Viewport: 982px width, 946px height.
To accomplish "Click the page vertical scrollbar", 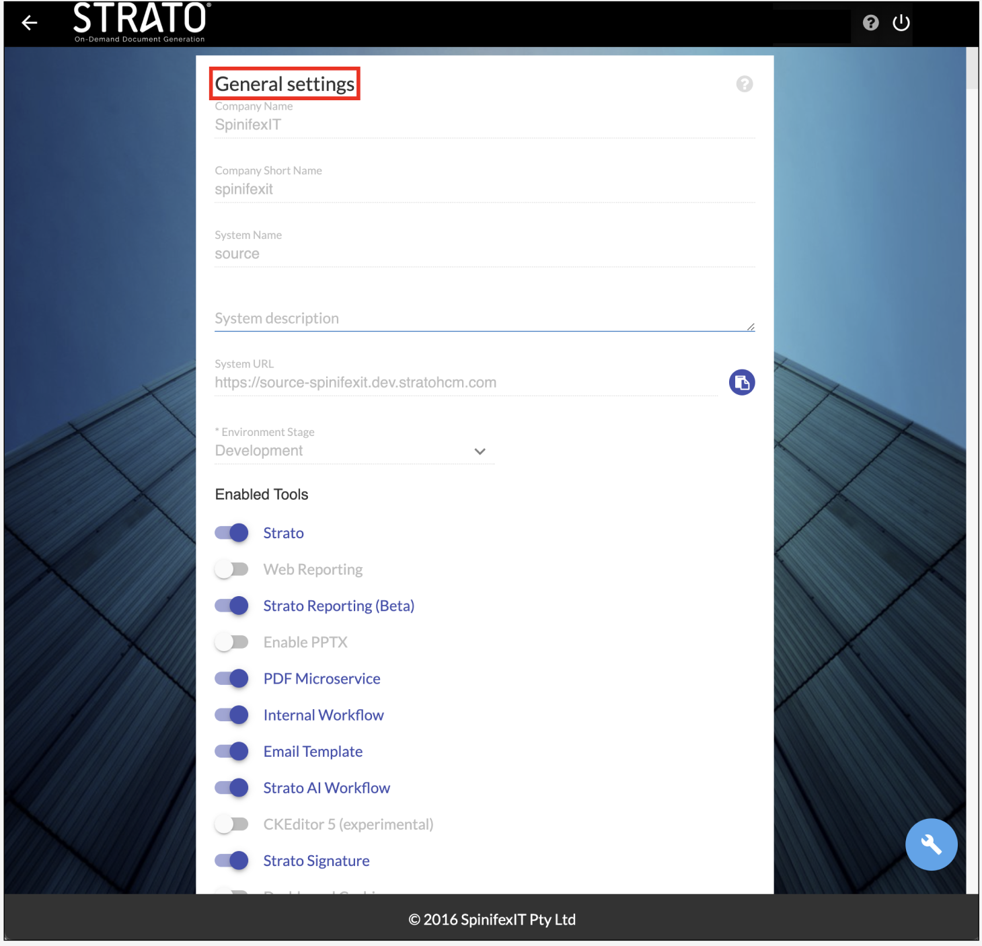I will click(972, 67).
